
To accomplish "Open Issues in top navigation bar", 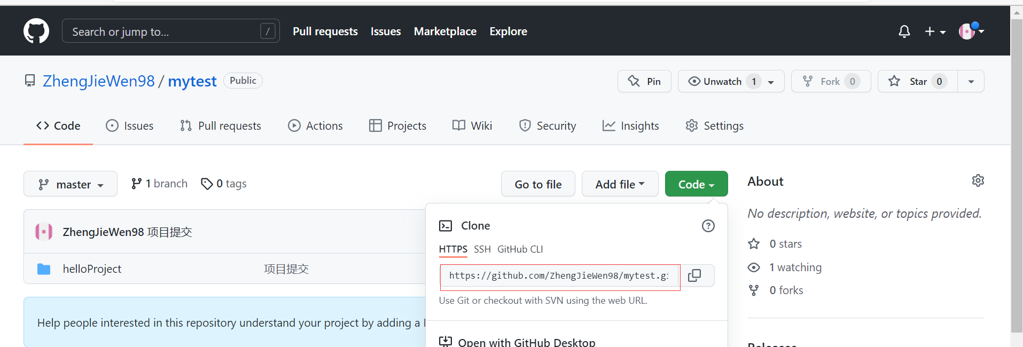I will [x=386, y=31].
